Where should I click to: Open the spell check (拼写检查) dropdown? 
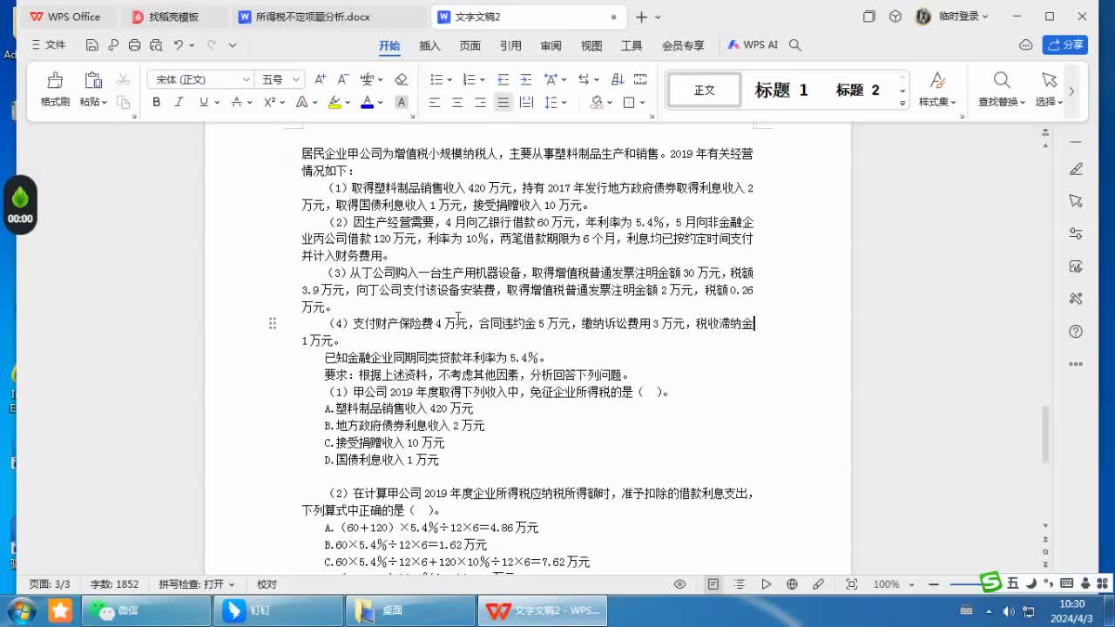coord(198,584)
